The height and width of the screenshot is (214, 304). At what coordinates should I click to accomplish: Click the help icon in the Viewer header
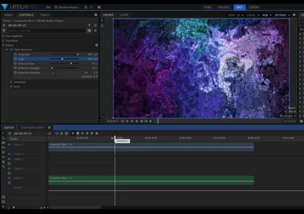[294, 15]
